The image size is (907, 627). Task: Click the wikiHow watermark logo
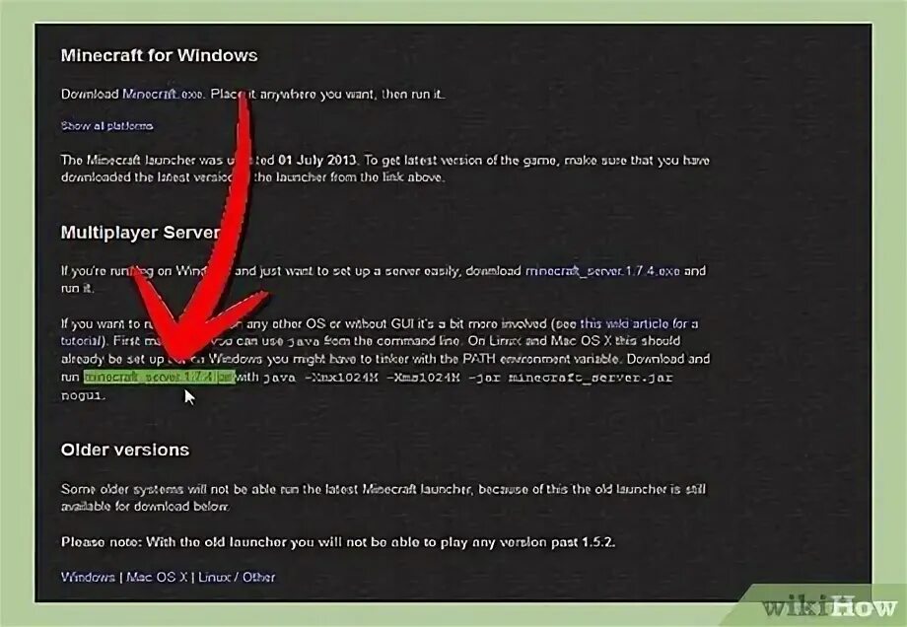(x=828, y=606)
